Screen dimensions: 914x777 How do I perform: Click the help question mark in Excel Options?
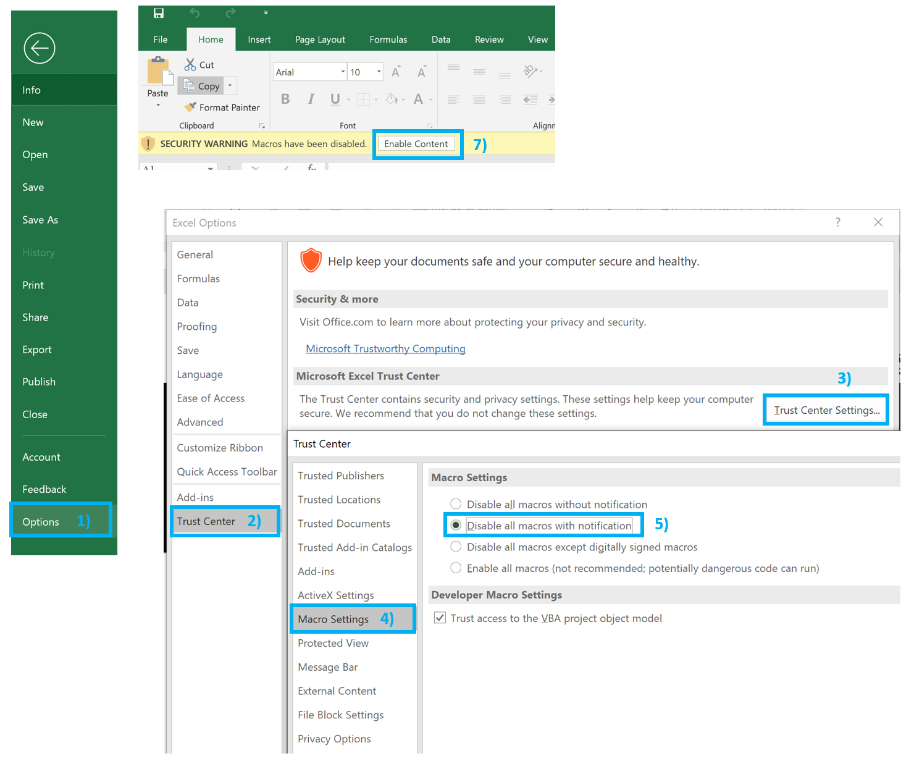[x=838, y=222]
